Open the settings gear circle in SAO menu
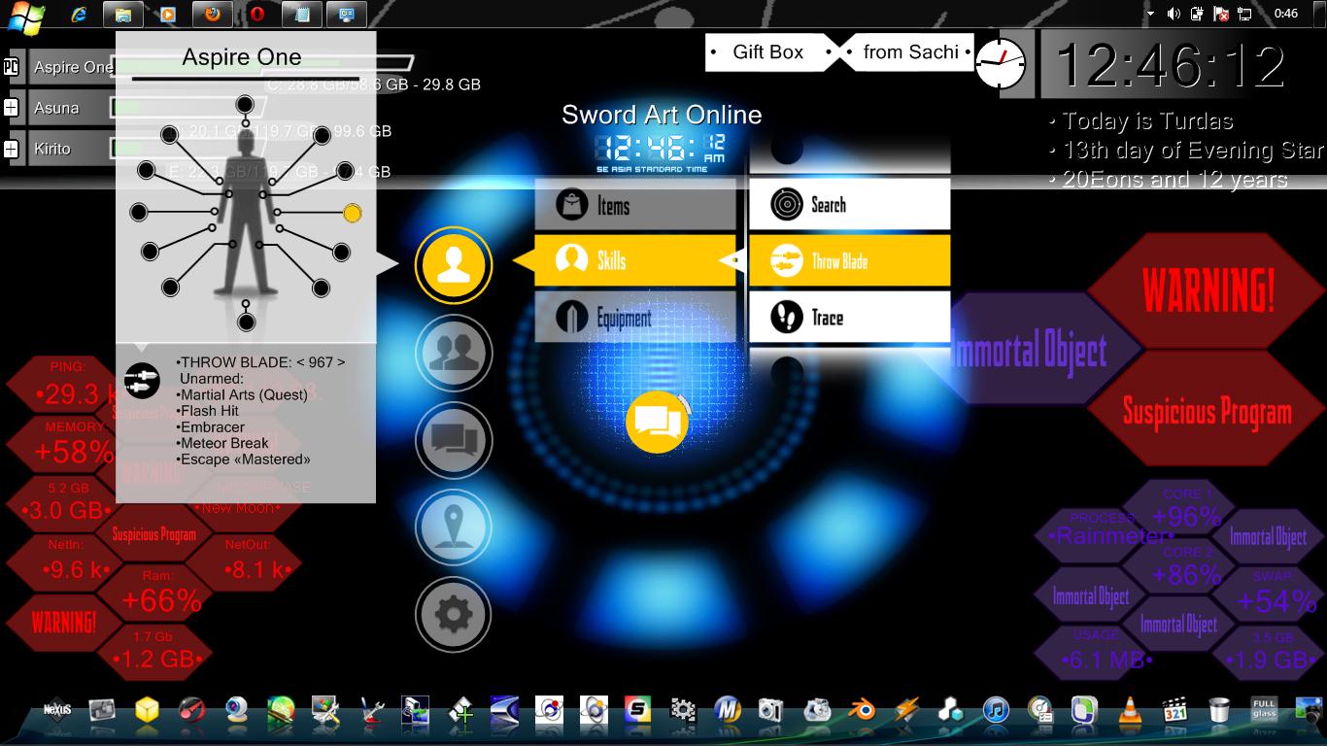The image size is (1327, 746). (454, 615)
